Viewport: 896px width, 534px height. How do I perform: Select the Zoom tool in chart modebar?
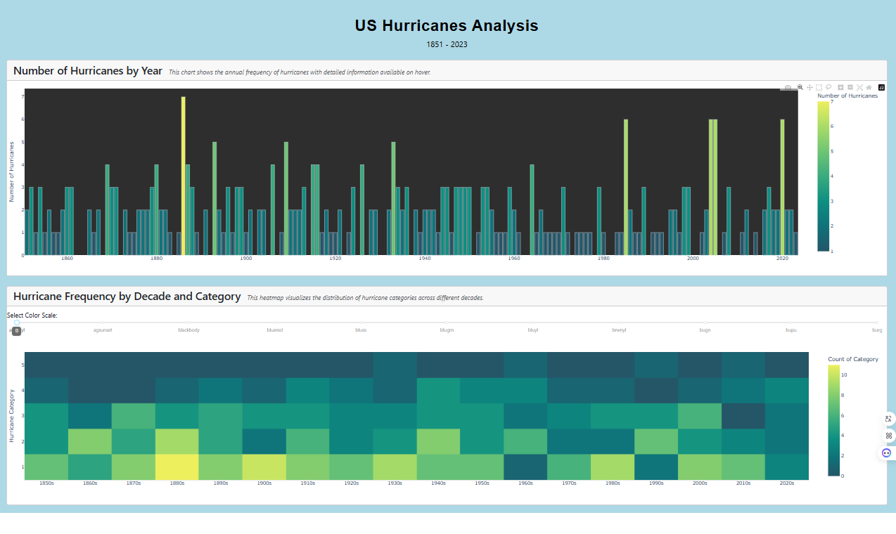point(800,87)
